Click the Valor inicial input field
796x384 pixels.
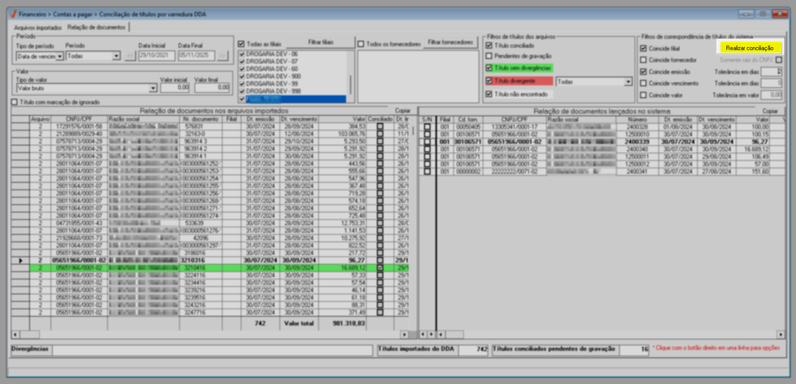(x=175, y=87)
